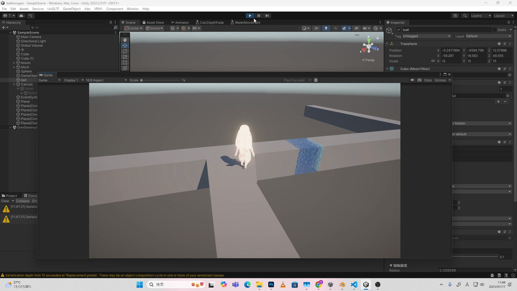The height and width of the screenshot is (291, 517).
Task: Open Tag dropdown showing Untagged
Action: [x=427, y=36]
